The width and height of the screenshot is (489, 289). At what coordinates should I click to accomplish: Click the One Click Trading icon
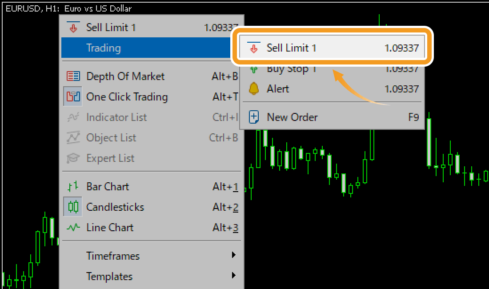pyautogui.click(x=74, y=97)
